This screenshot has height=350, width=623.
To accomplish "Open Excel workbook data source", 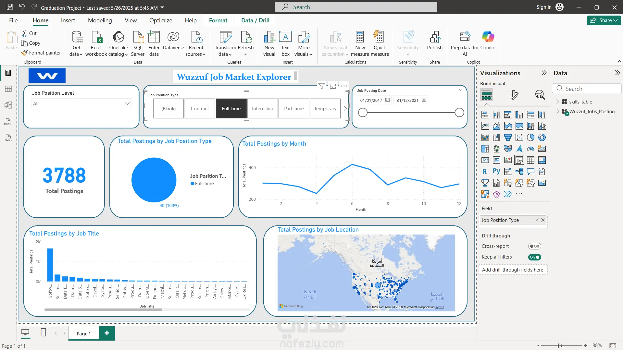I will pyautogui.click(x=96, y=43).
